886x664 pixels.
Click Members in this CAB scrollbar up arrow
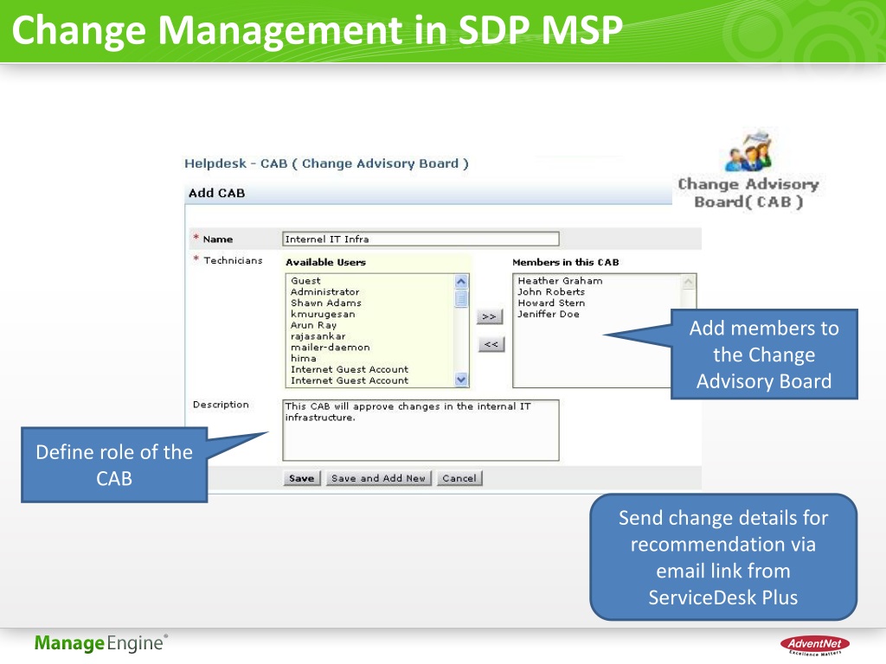coord(688,281)
